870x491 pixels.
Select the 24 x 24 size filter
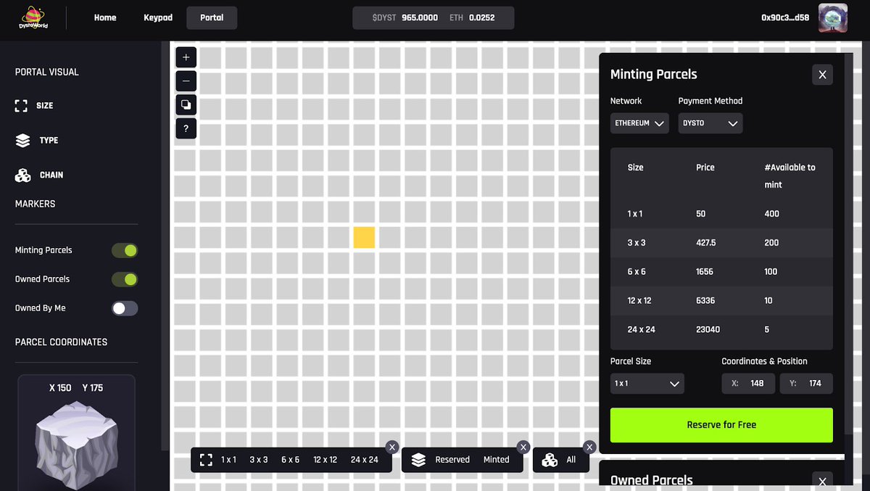coord(365,460)
